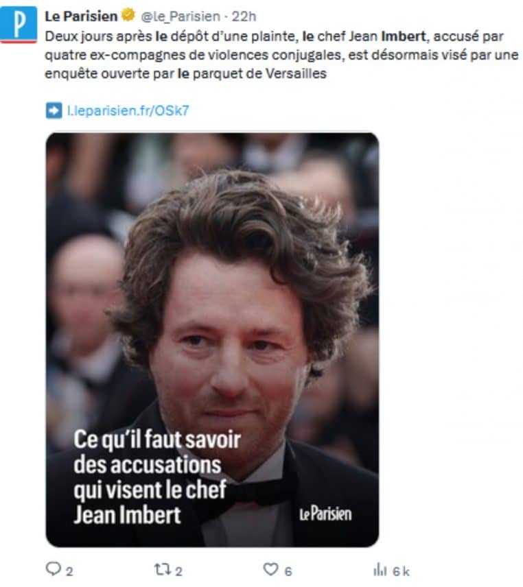Viewport: 523px width, 587px height.
Task: Like the tweet with the heart icon
Action: pyautogui.click(x=271, y=569)
